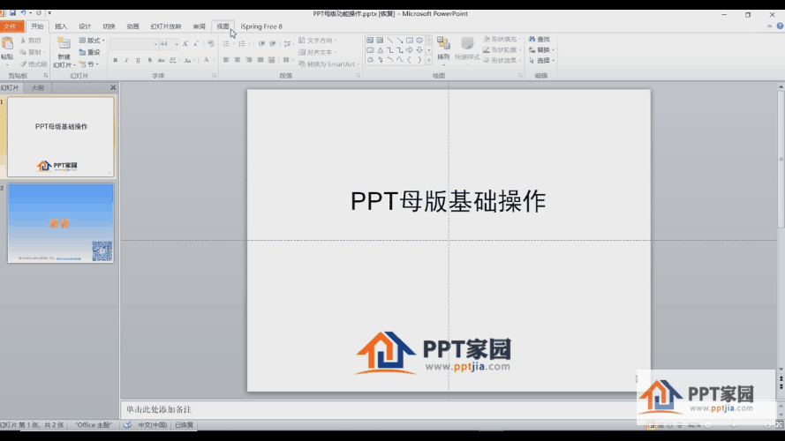Select the straight line shape
Image resolution: width=785 pixels, height=441 pixels.
point(390,40)
